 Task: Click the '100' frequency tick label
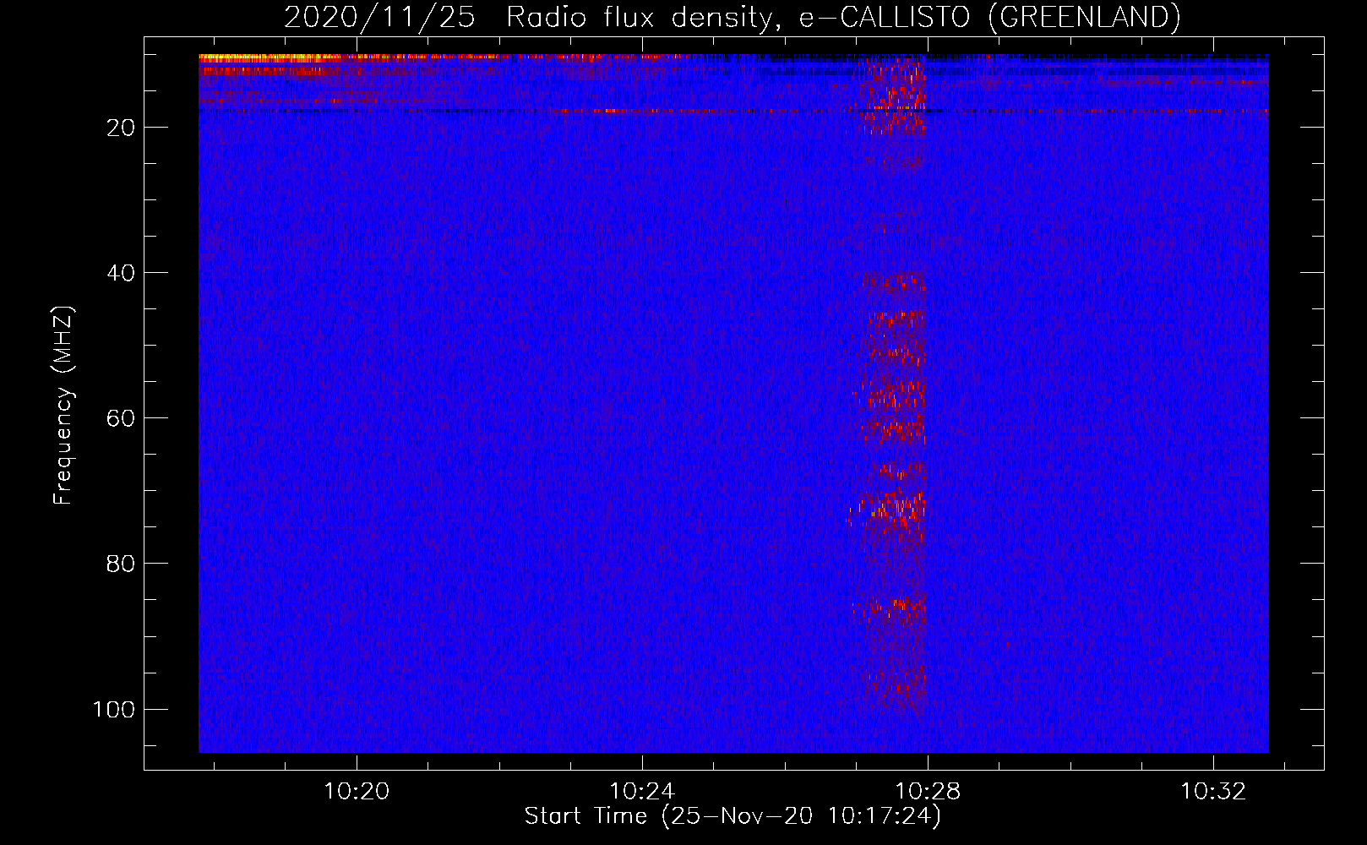(x=114, y=709)
